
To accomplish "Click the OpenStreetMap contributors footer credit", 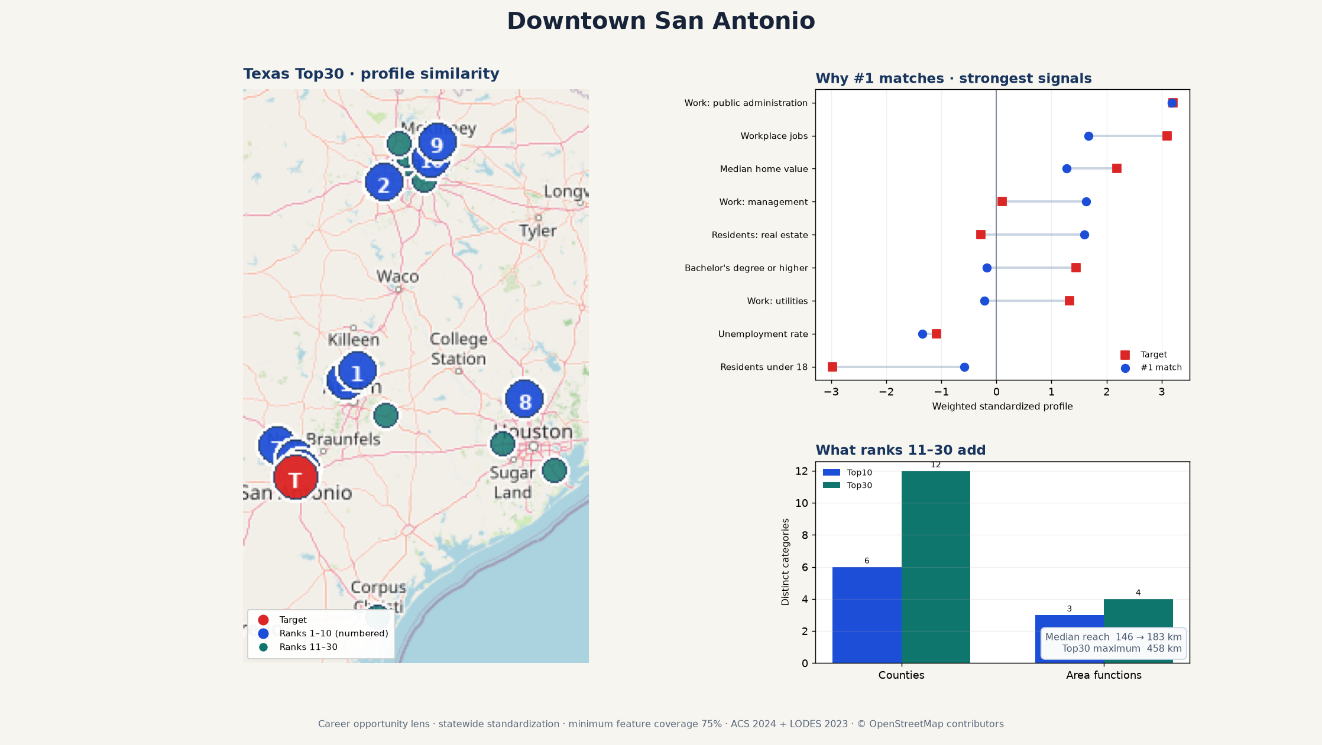I will click(931, 724).
